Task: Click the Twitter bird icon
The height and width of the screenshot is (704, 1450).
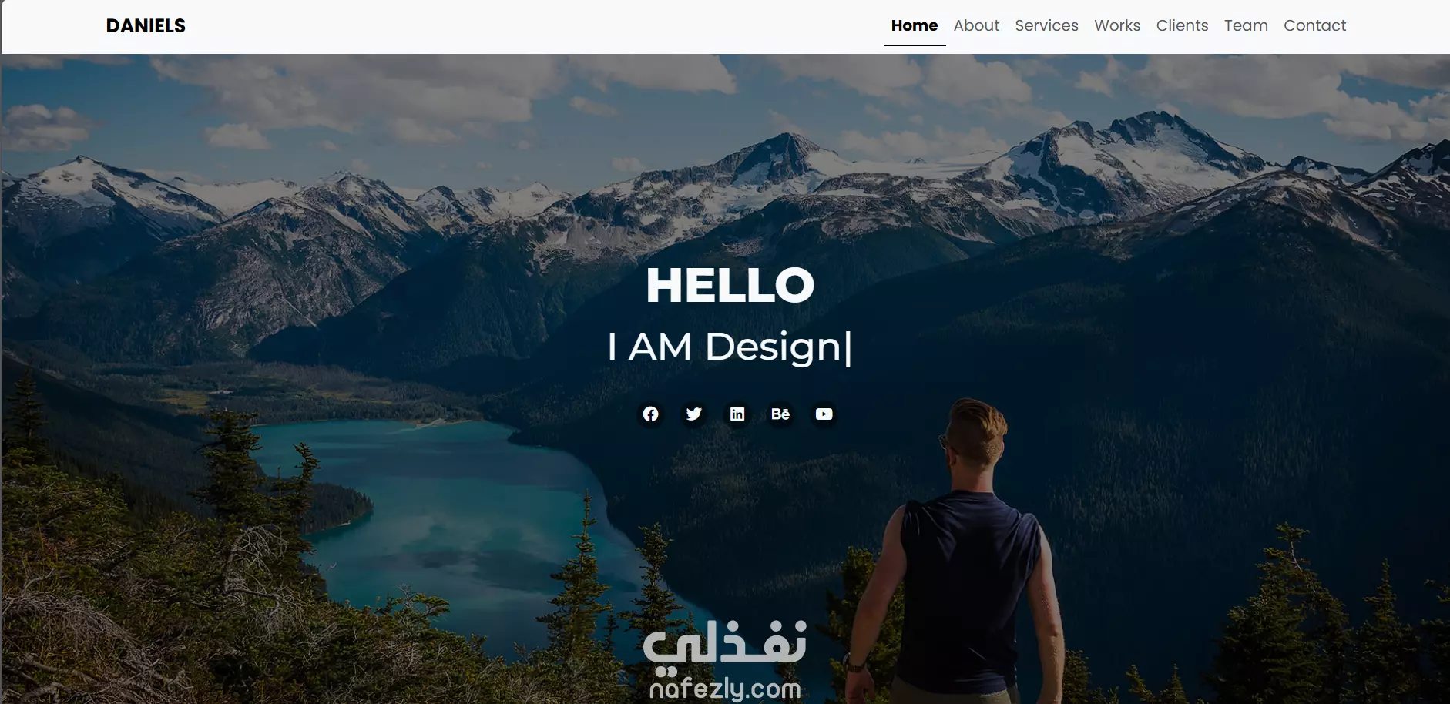Action: [693, 414]
